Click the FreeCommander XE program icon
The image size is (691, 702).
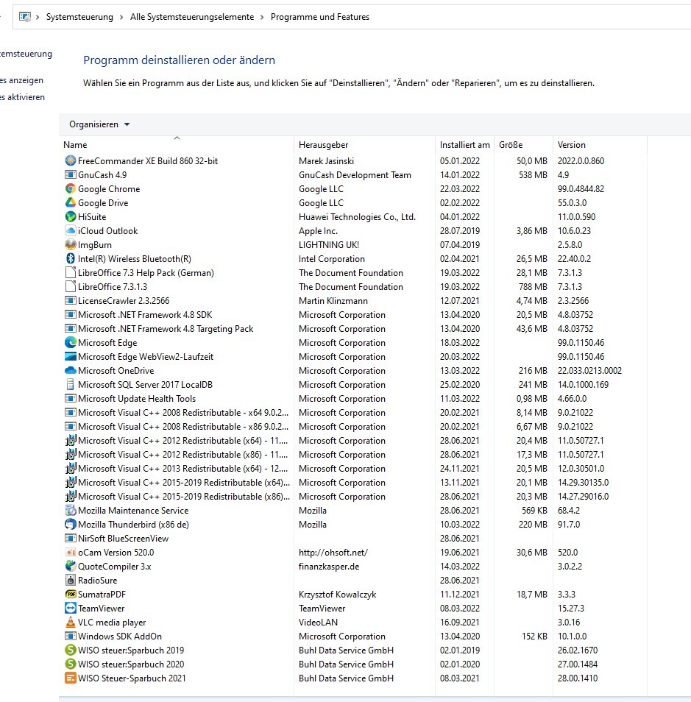click(71, 160)
